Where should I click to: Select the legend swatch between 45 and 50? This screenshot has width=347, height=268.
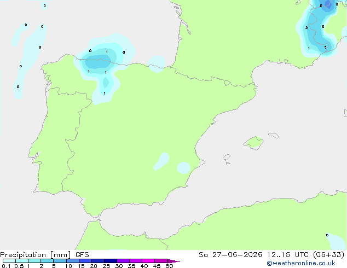pyautogui.click(x=161, y=261)
